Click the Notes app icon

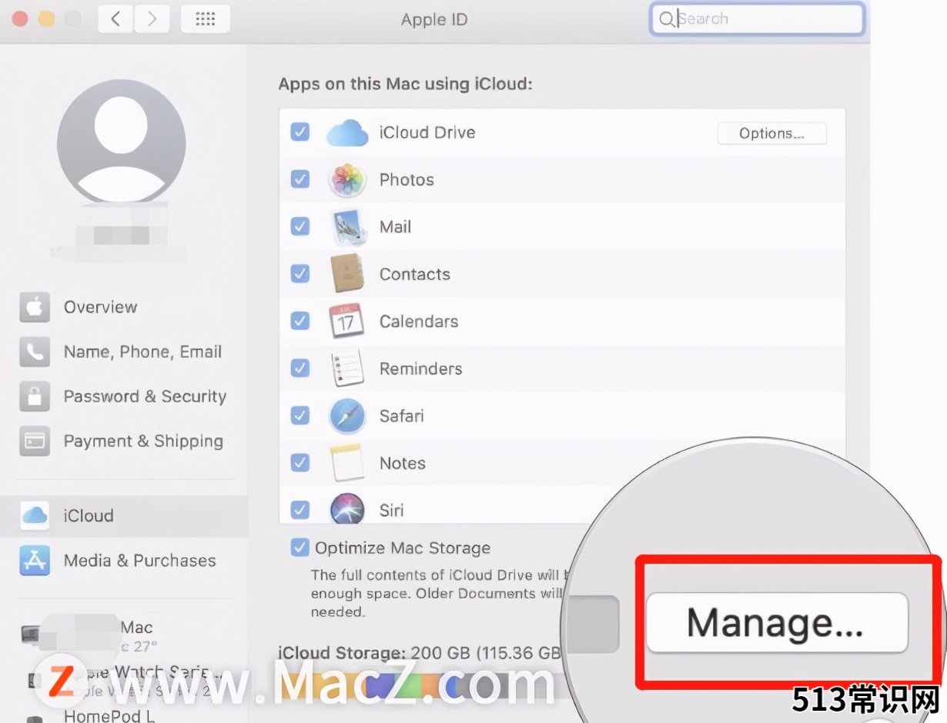pos(347,463)
